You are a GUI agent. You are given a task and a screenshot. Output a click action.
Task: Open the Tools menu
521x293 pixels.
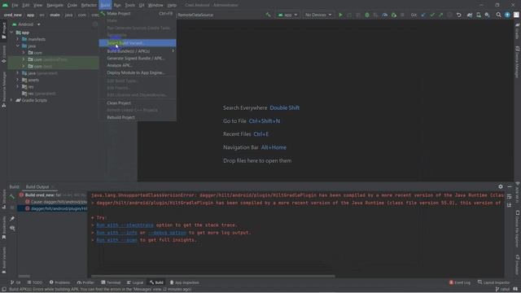pyautogui.click(x=129, y=5)
